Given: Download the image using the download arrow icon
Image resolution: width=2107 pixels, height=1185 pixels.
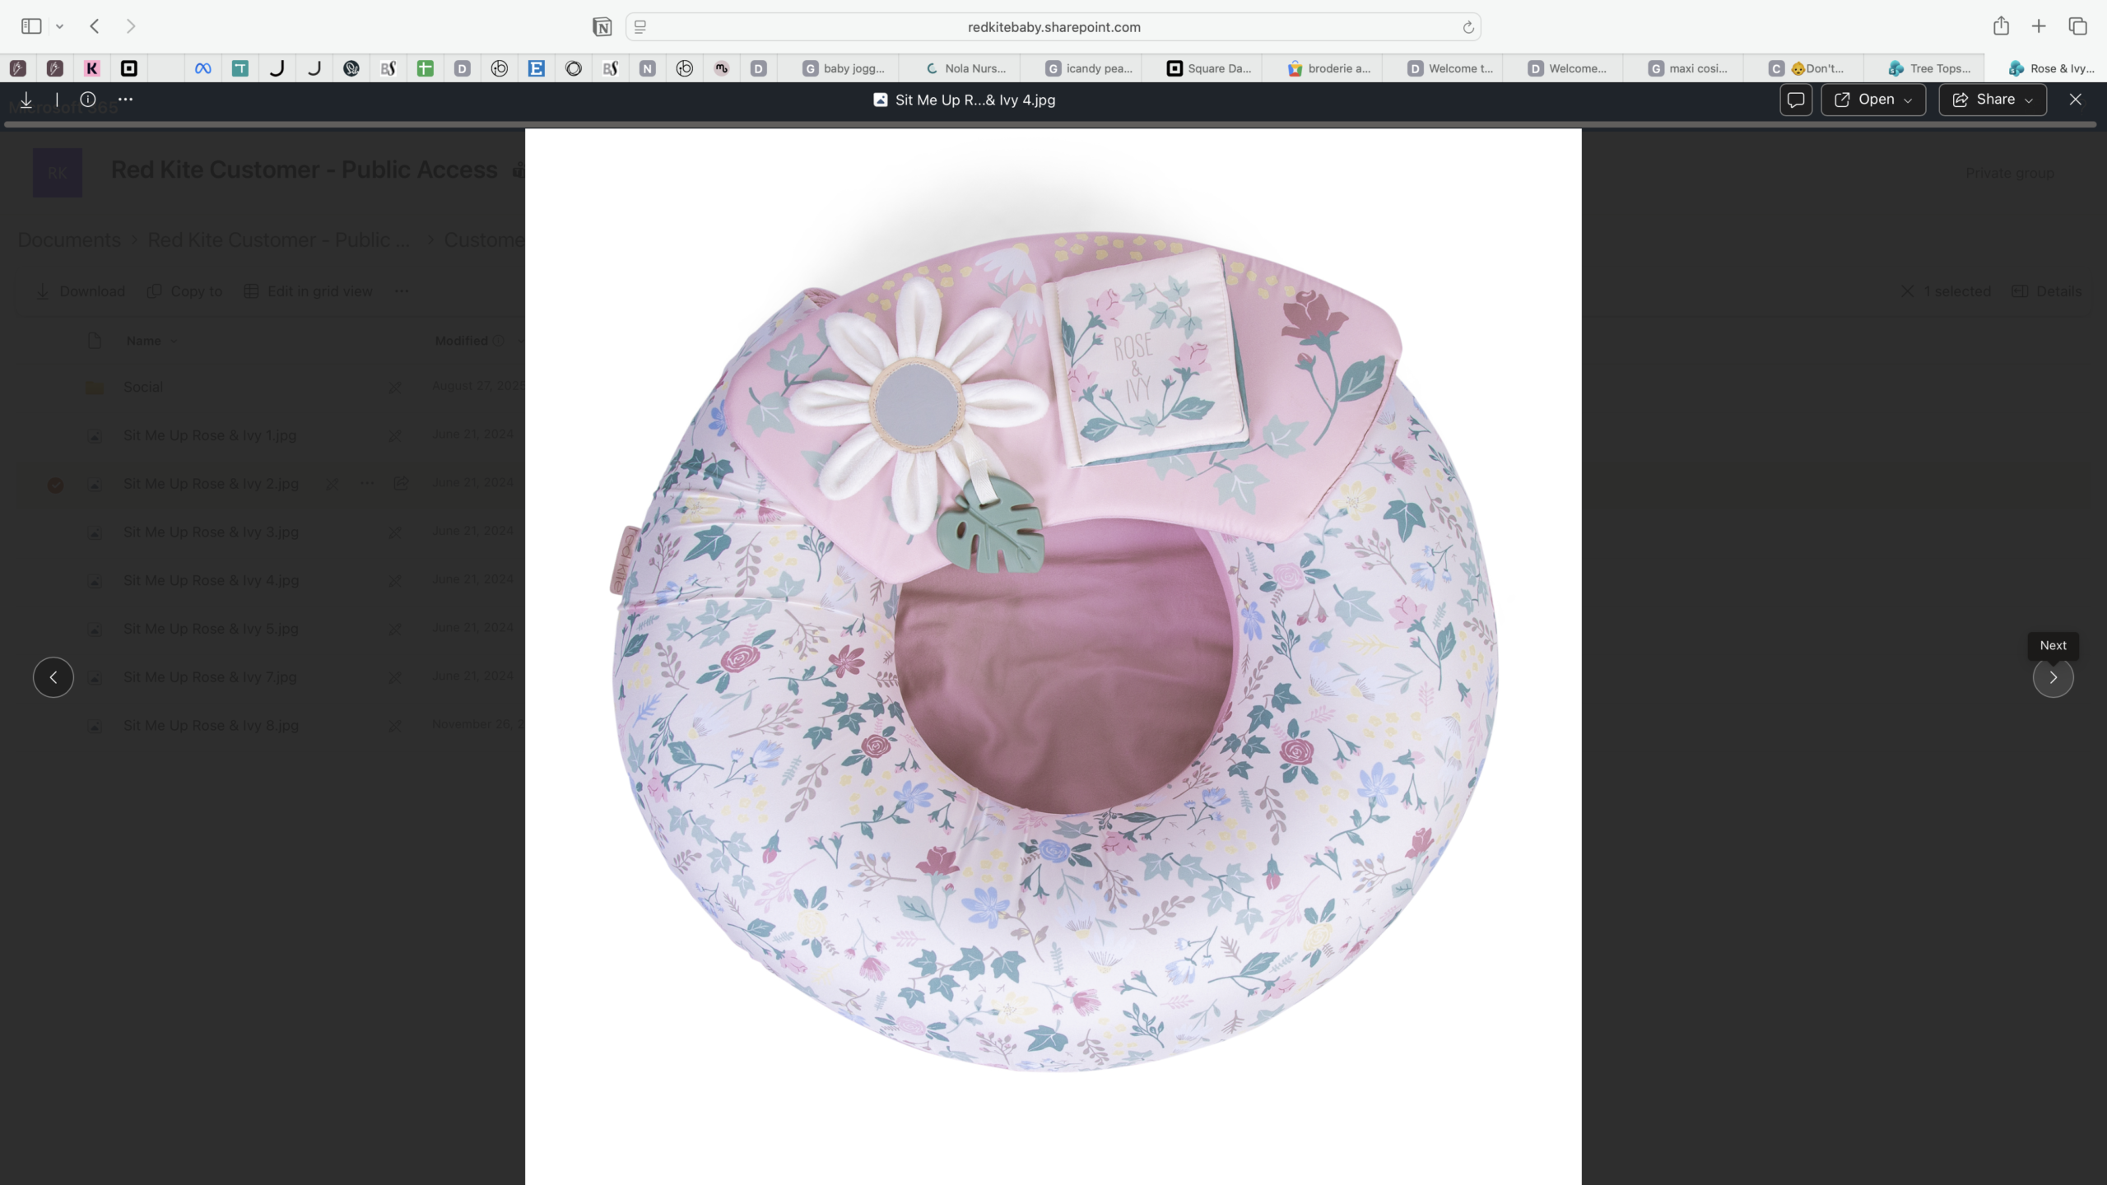Looking at the screenshot, I should [26, 100].
